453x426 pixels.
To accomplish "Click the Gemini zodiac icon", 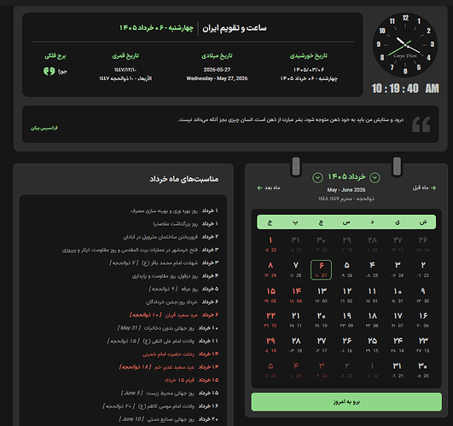I will [49, 72].
